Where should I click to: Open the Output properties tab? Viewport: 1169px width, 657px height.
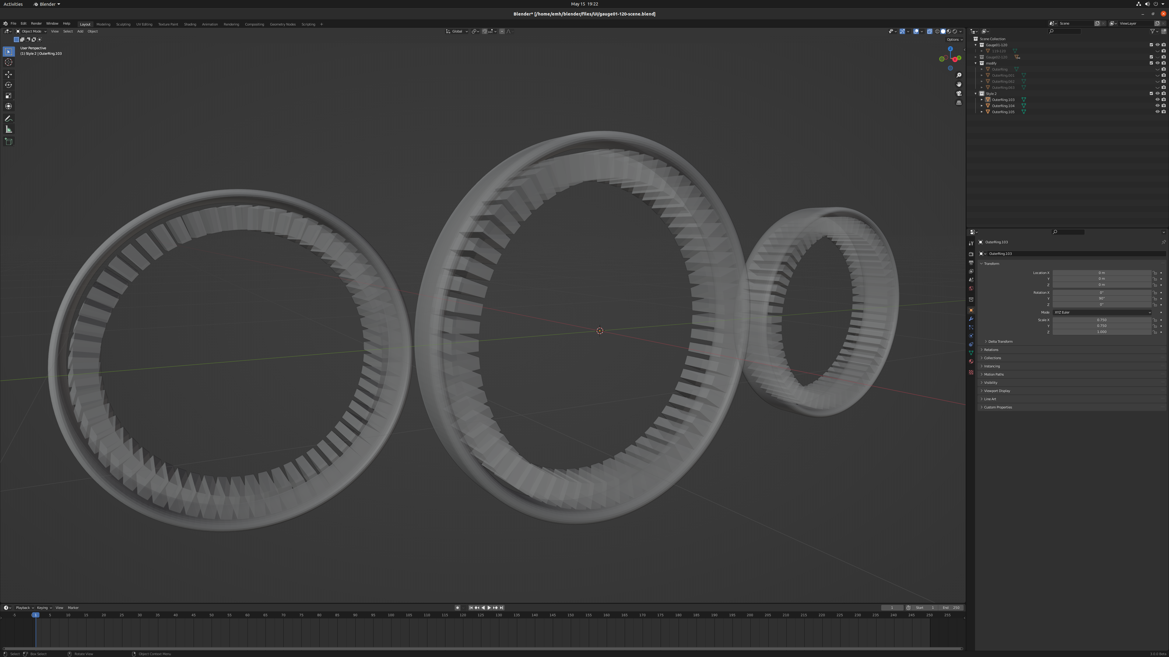[971, 262]
